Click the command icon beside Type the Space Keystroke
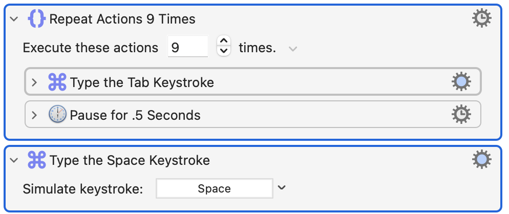The width and height of the screenshot is (509, 214). click(37, 160)
